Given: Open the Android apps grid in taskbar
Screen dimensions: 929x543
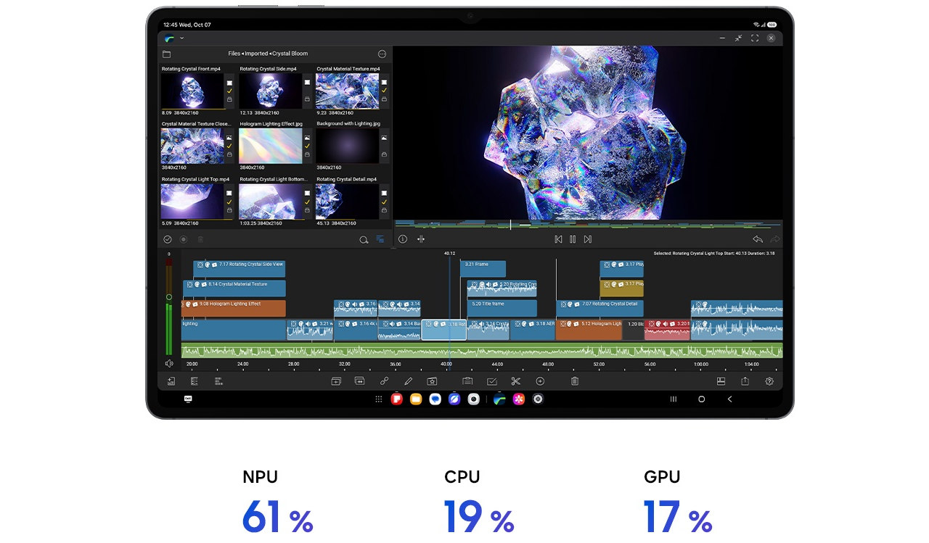Looking at the screenshot, I should click(x=378, y=399).
